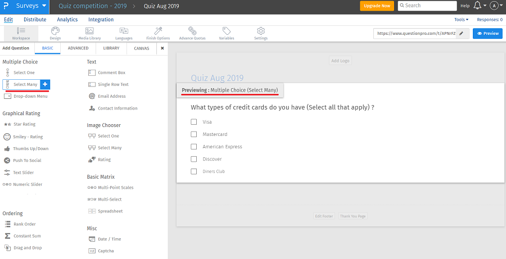The image size is (506, 259).
Task: Select the American Express checkbox
Action: (194, 147)
